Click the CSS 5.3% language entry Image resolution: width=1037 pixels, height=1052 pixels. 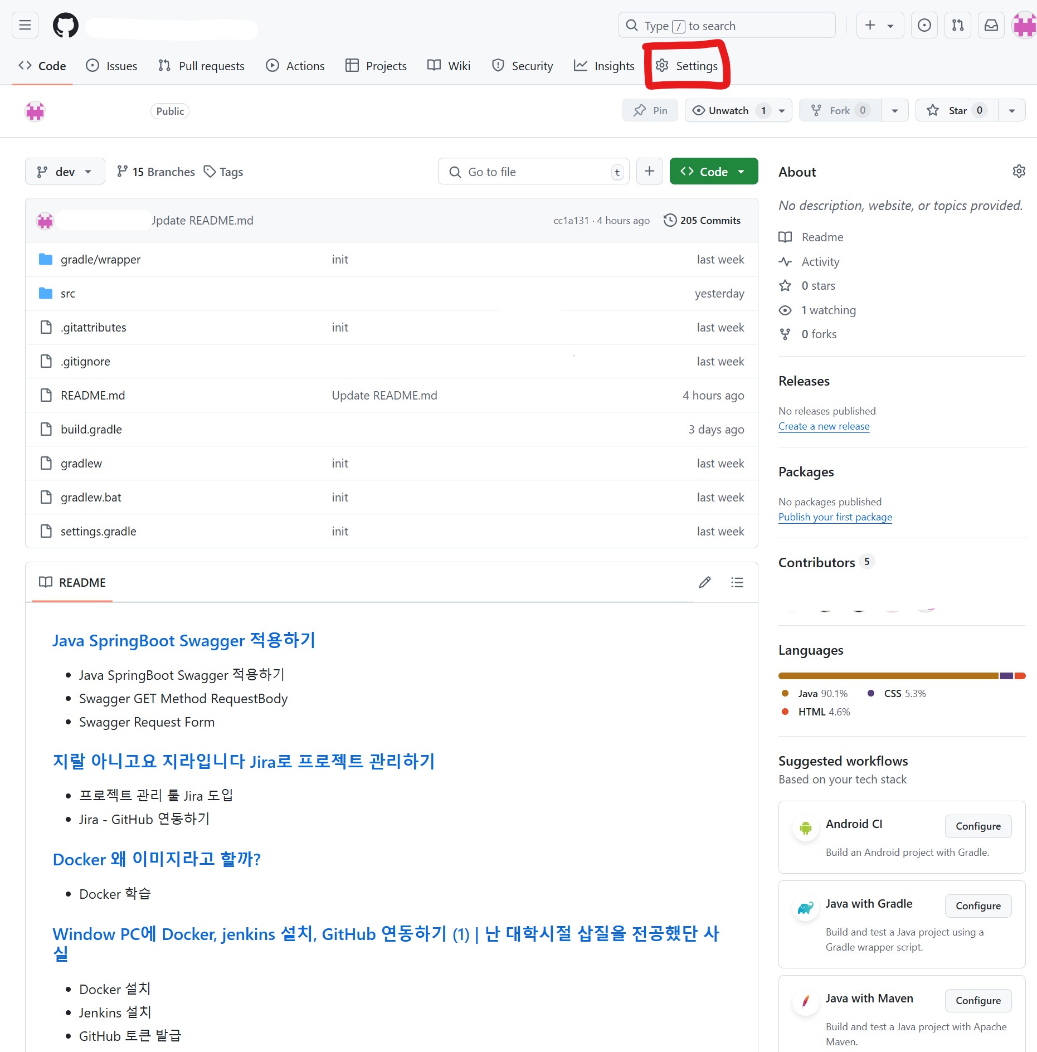point(897,693)
